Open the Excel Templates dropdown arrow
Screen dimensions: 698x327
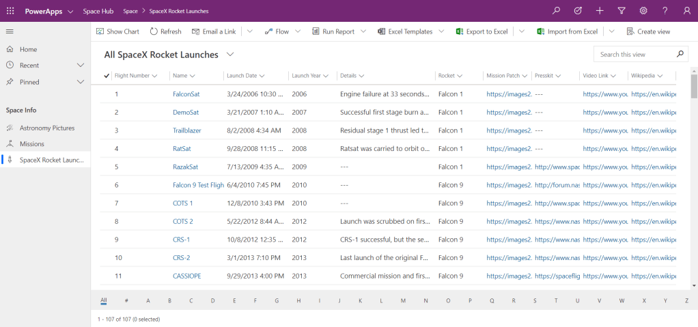point(441,31)
